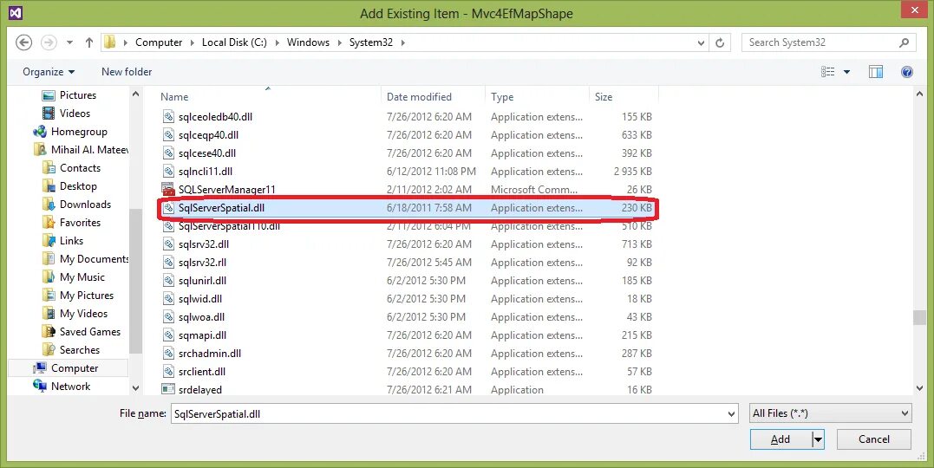Click the New folder button
The width and height of the screenshot is (934, 468).
pos(127,71)
